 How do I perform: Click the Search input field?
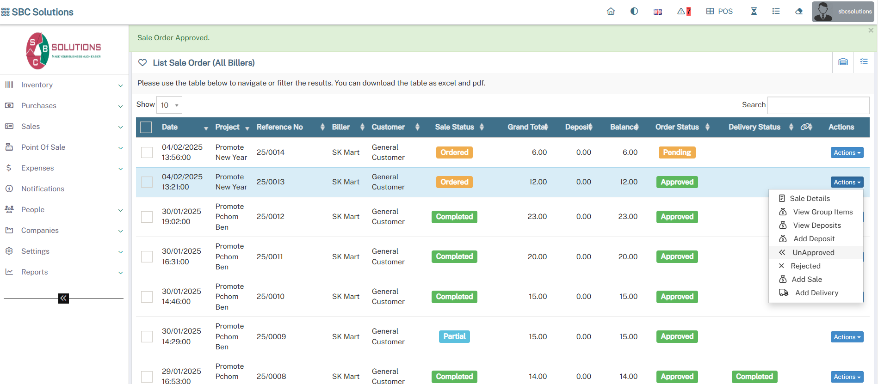[818, 105]
